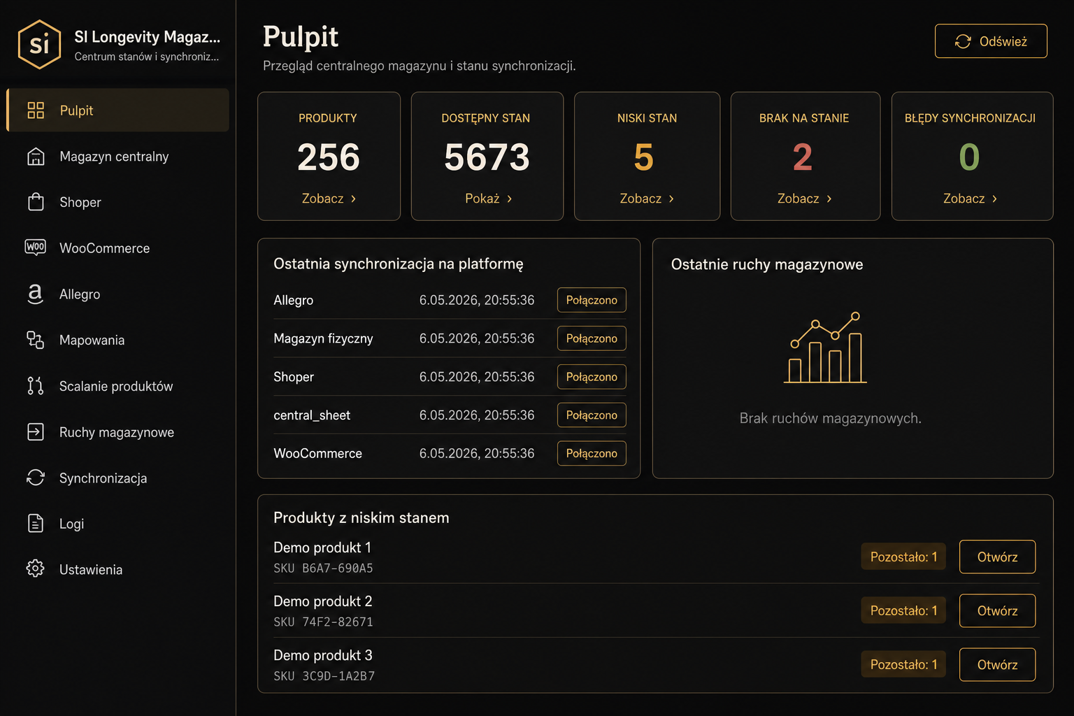This screenshot has width=1074, height=716.
Task: Click Połączono badge for Magazyn fizyczny
Action: (592, 338)
